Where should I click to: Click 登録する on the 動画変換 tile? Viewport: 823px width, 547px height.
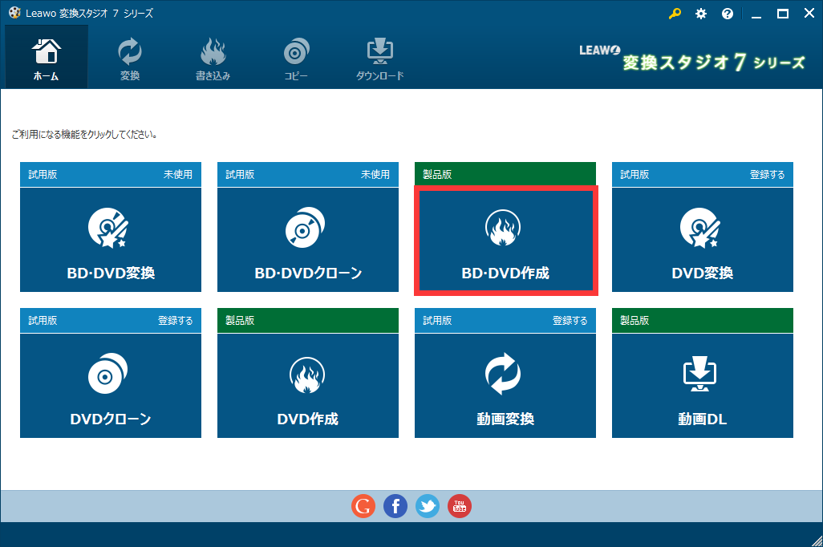[x=570, y=320]
